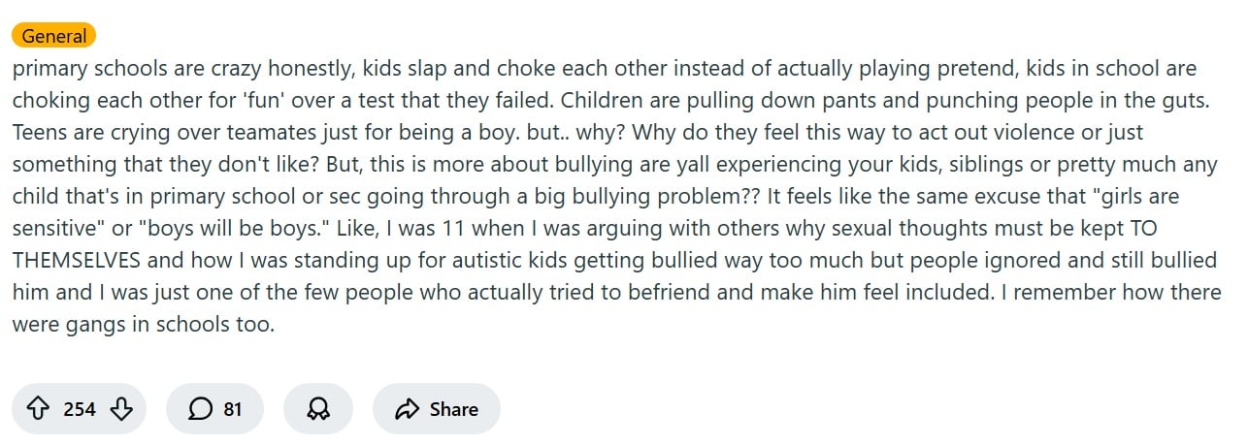Select the 254 vote score number
This screenshot has width=1248, height=445.
(x=80, y=409)
